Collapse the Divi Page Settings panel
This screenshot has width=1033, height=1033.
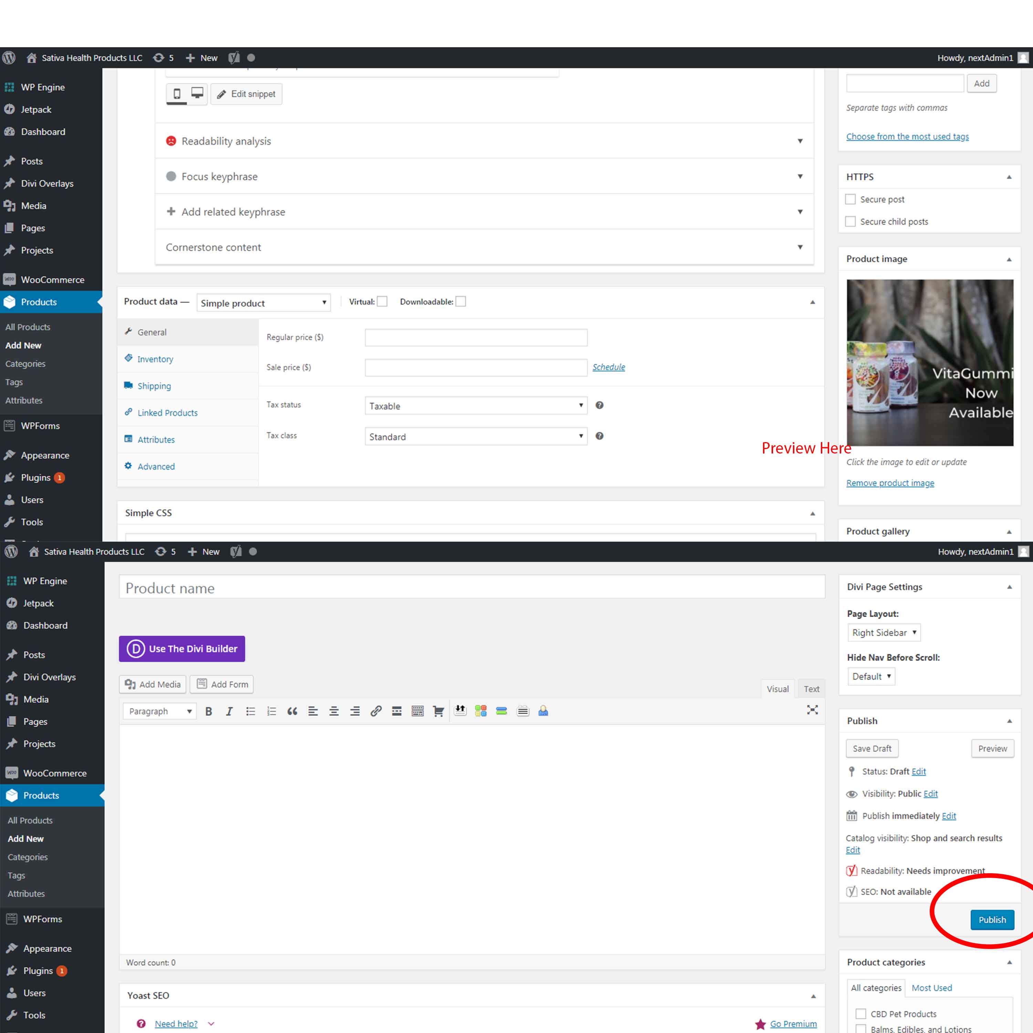click(x=1010, y=586)
